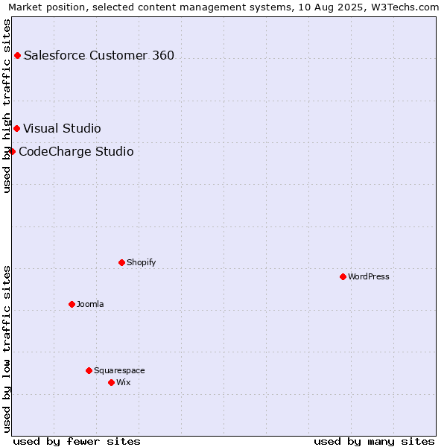Click the Shopify red diamond marker
Viewport: 447px width, 447px height.
pyautogui.click(x=121, y=262)
